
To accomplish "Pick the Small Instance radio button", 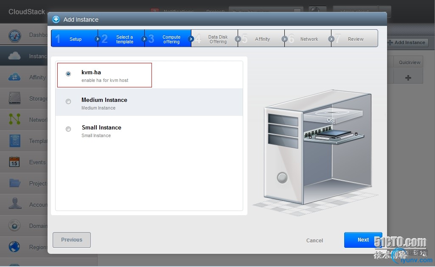I will coord(68,129).
